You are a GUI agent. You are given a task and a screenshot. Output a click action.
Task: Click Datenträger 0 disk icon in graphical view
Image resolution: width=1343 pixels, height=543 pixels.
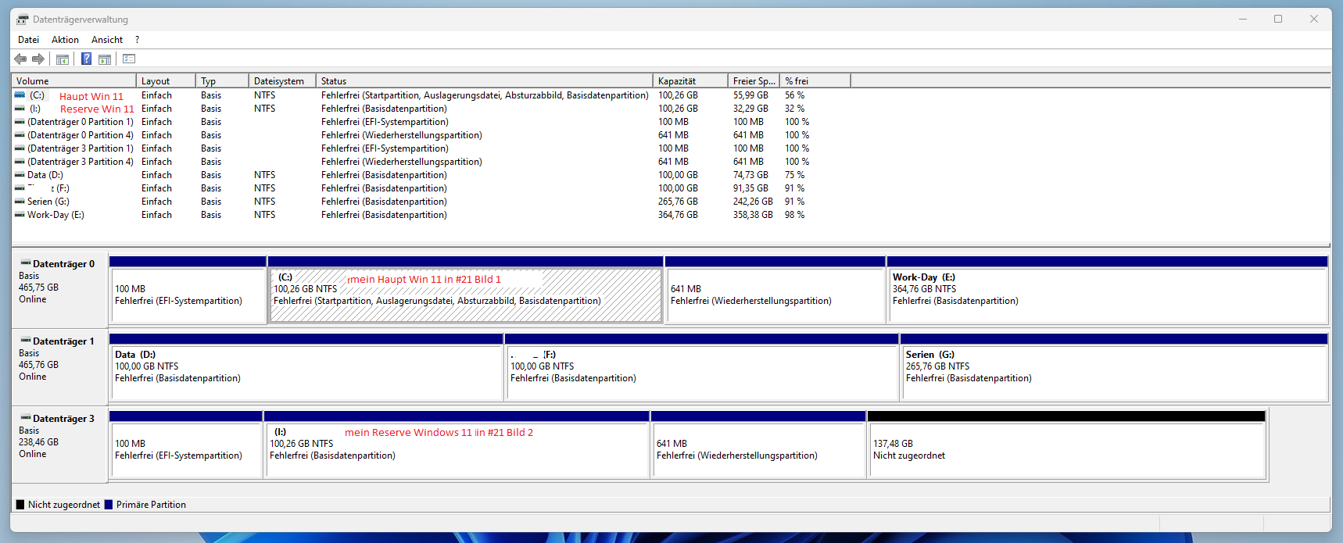coord(26,263)
